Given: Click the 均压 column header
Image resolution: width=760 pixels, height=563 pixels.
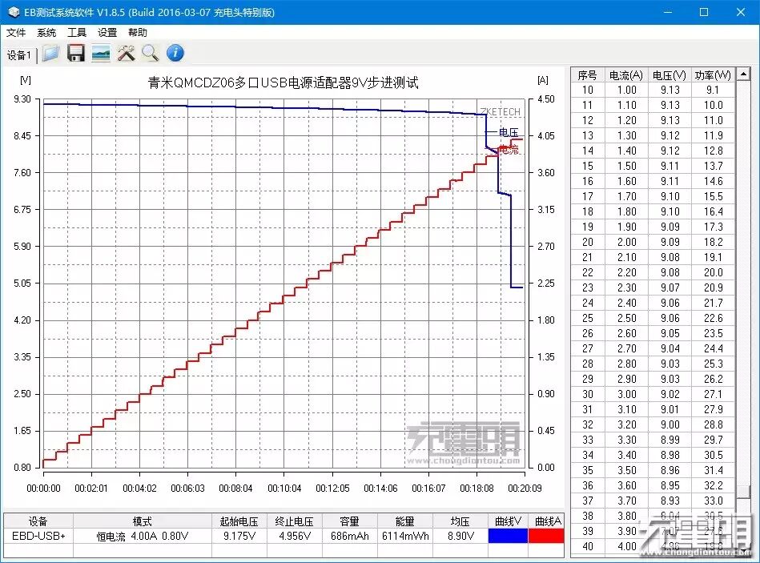Looking at the screenshot, I should (460, 521).
